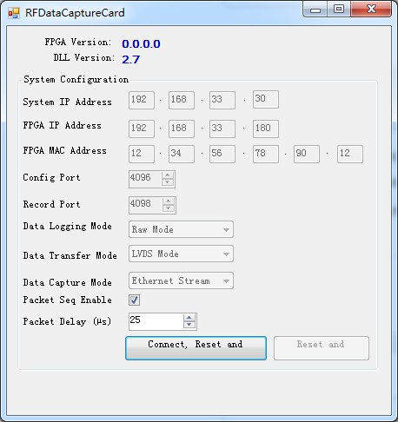Viewport: 398px width, 422px height.
Task: Click FPGA MAC Address field 90
Action: pos(307,154)
